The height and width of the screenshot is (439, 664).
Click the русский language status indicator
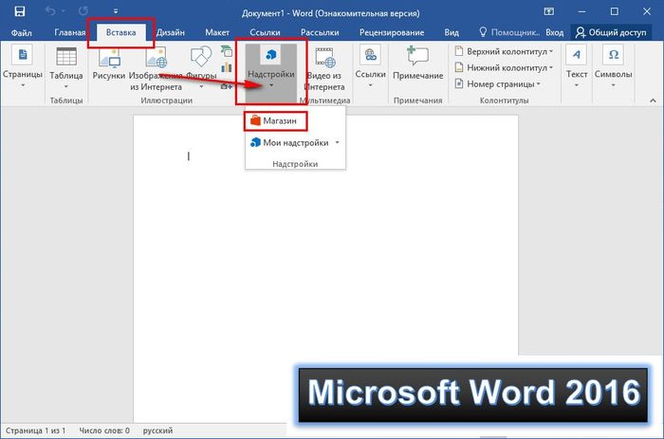157,430
